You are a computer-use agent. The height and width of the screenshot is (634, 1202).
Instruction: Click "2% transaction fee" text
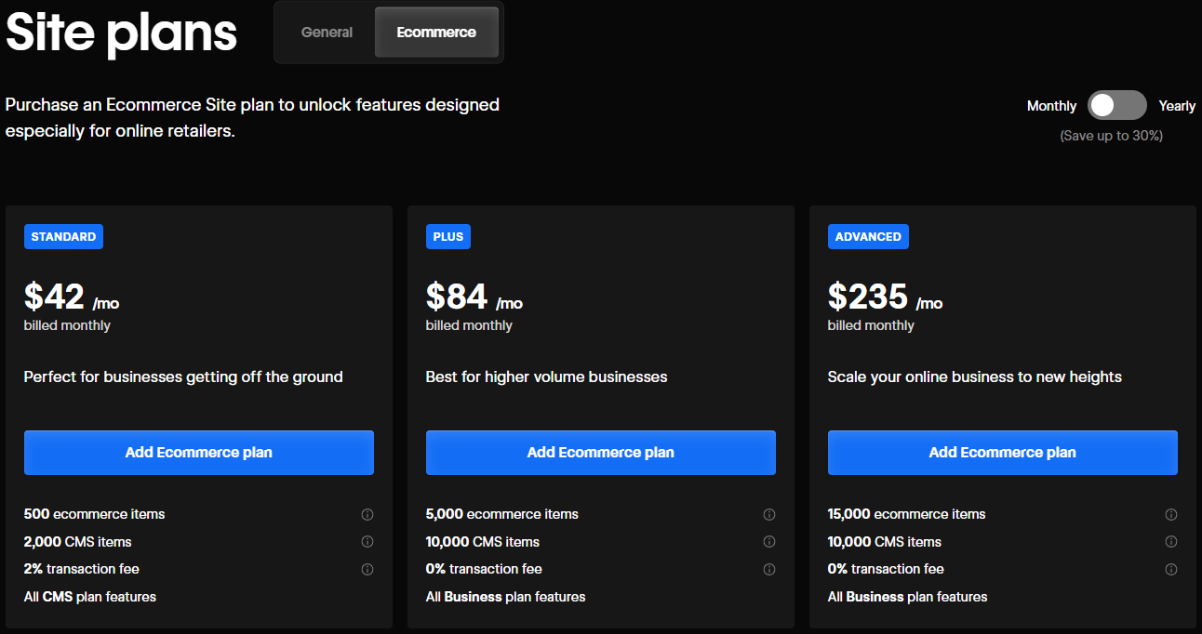[82, 569]
